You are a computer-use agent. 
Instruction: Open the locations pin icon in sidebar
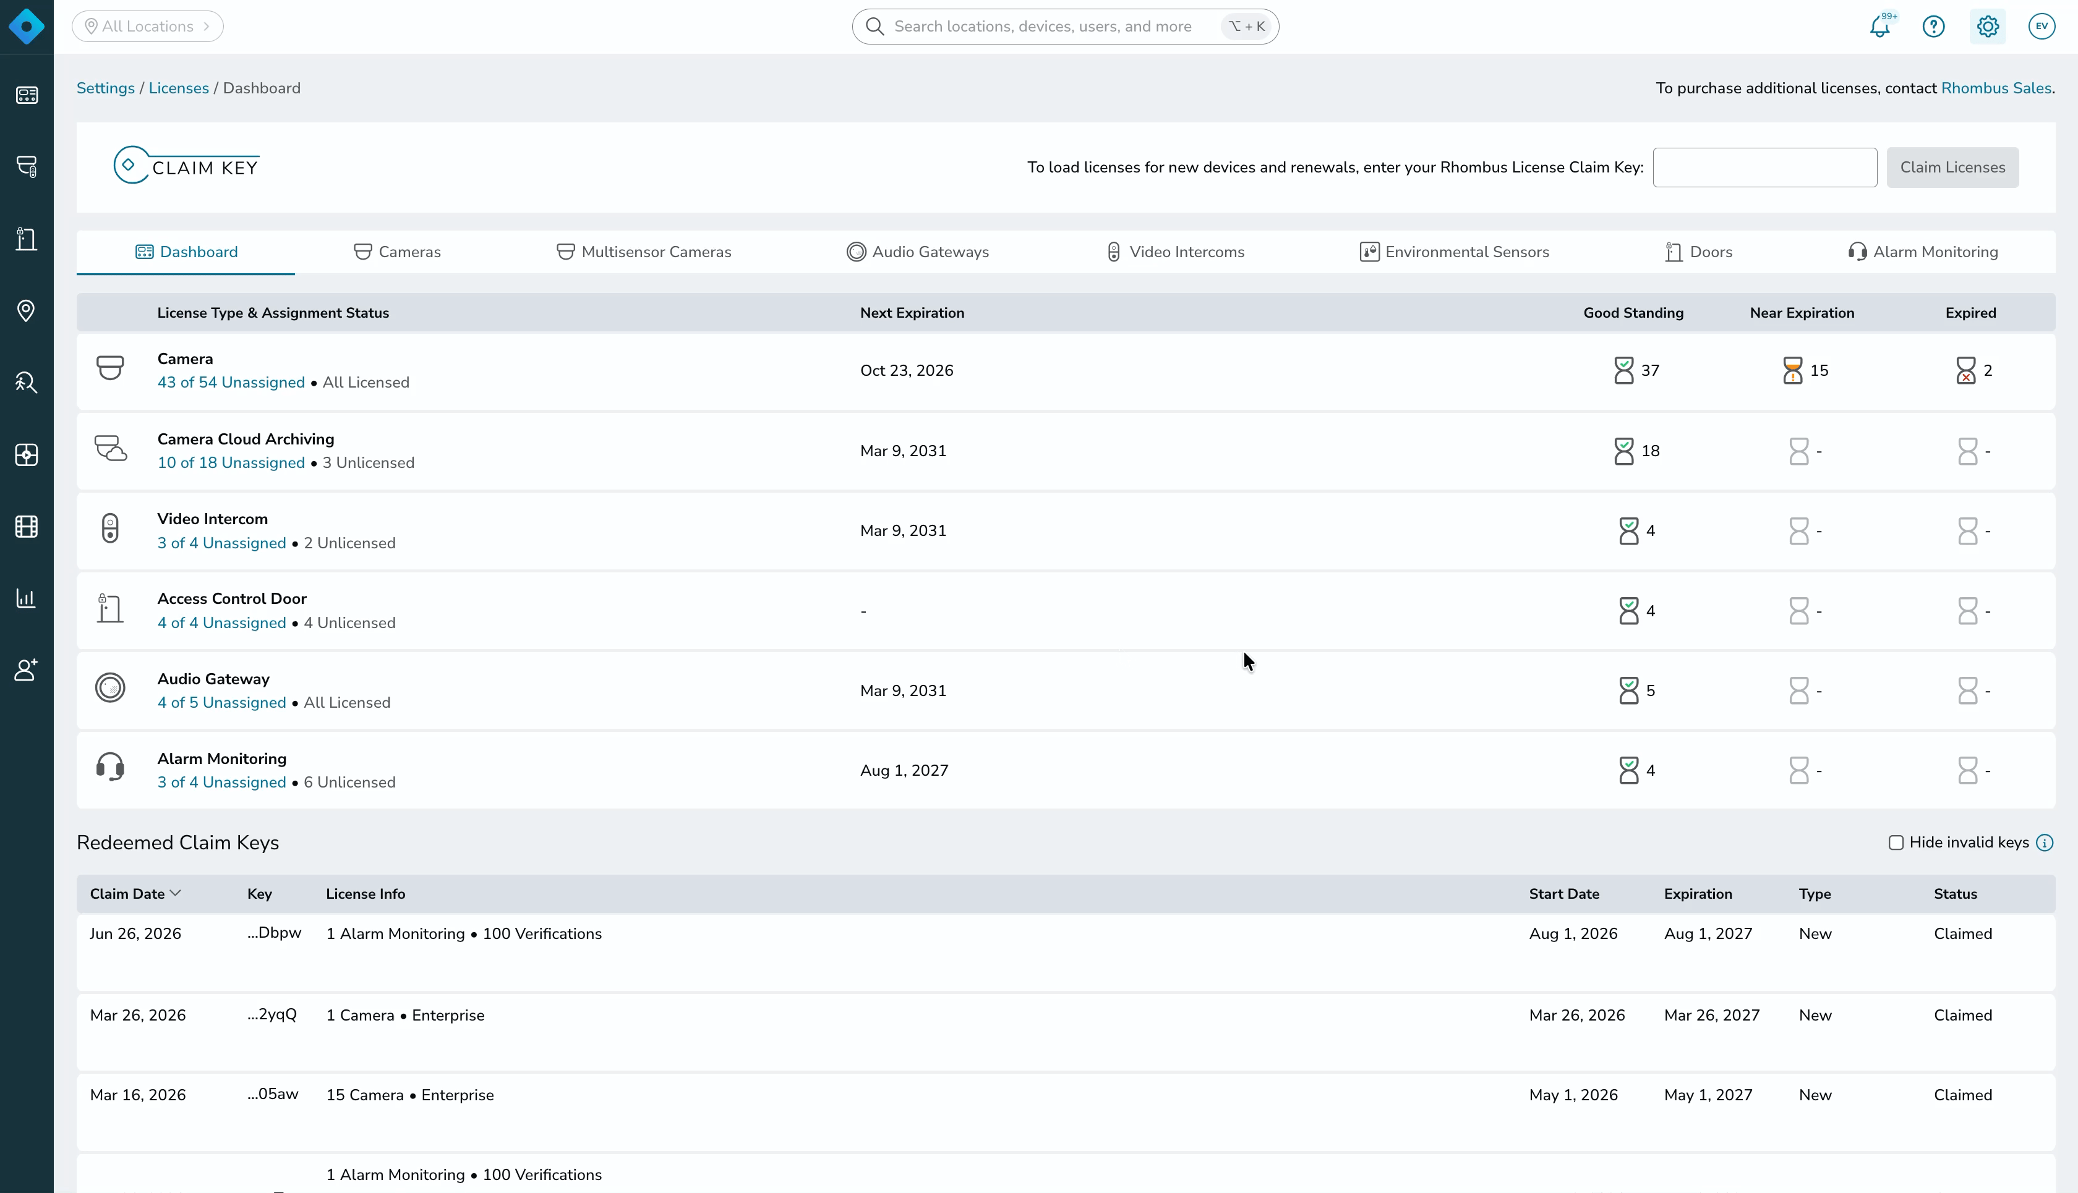pos(26,310)
